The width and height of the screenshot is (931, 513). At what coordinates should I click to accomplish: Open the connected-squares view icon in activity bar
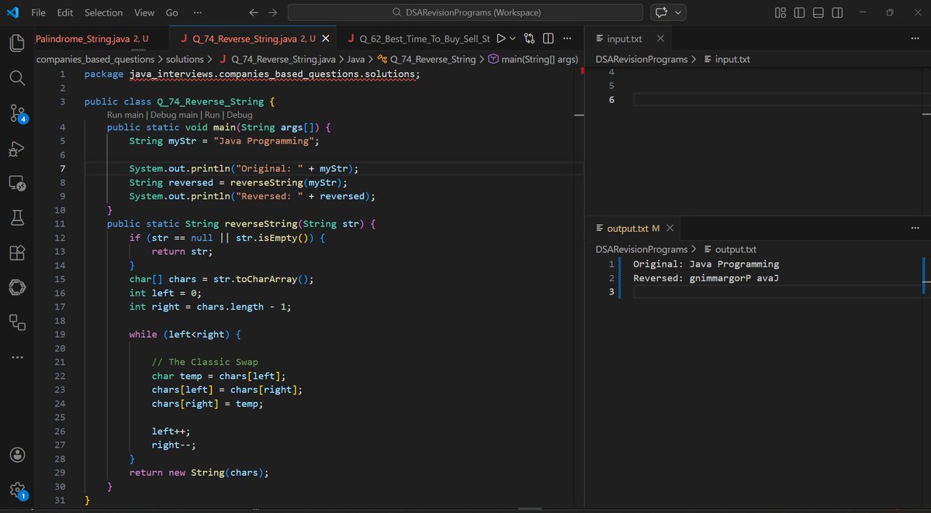pyautogui.click(x=17, y=322)
